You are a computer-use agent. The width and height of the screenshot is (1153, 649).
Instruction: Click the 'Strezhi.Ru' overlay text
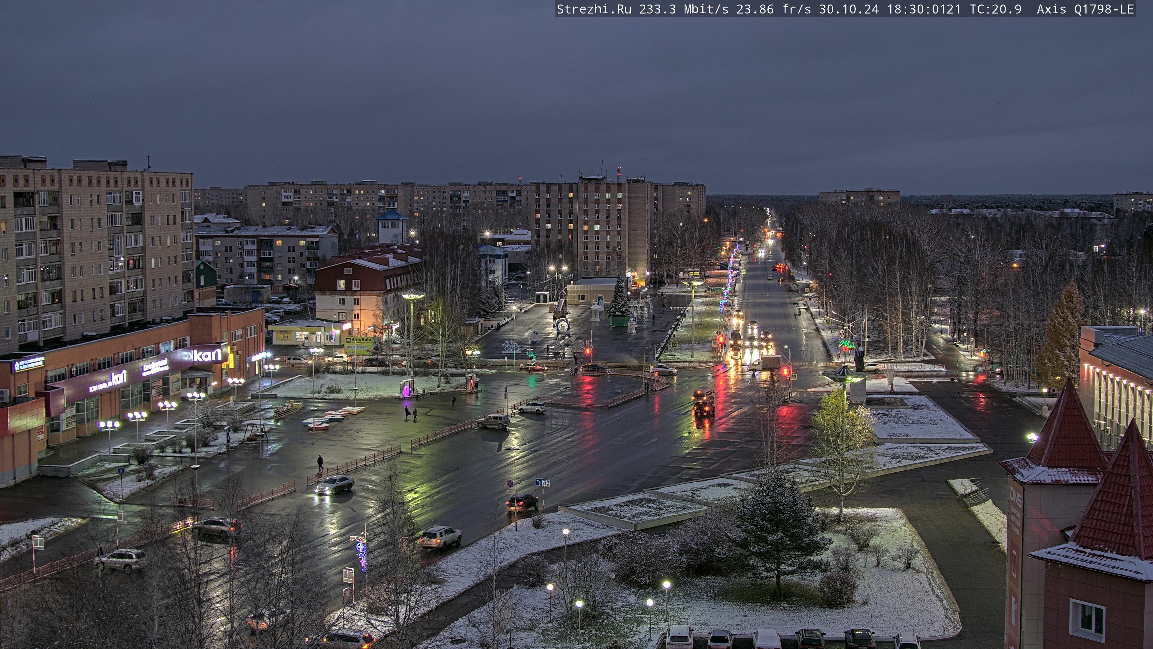pos(594,9)
